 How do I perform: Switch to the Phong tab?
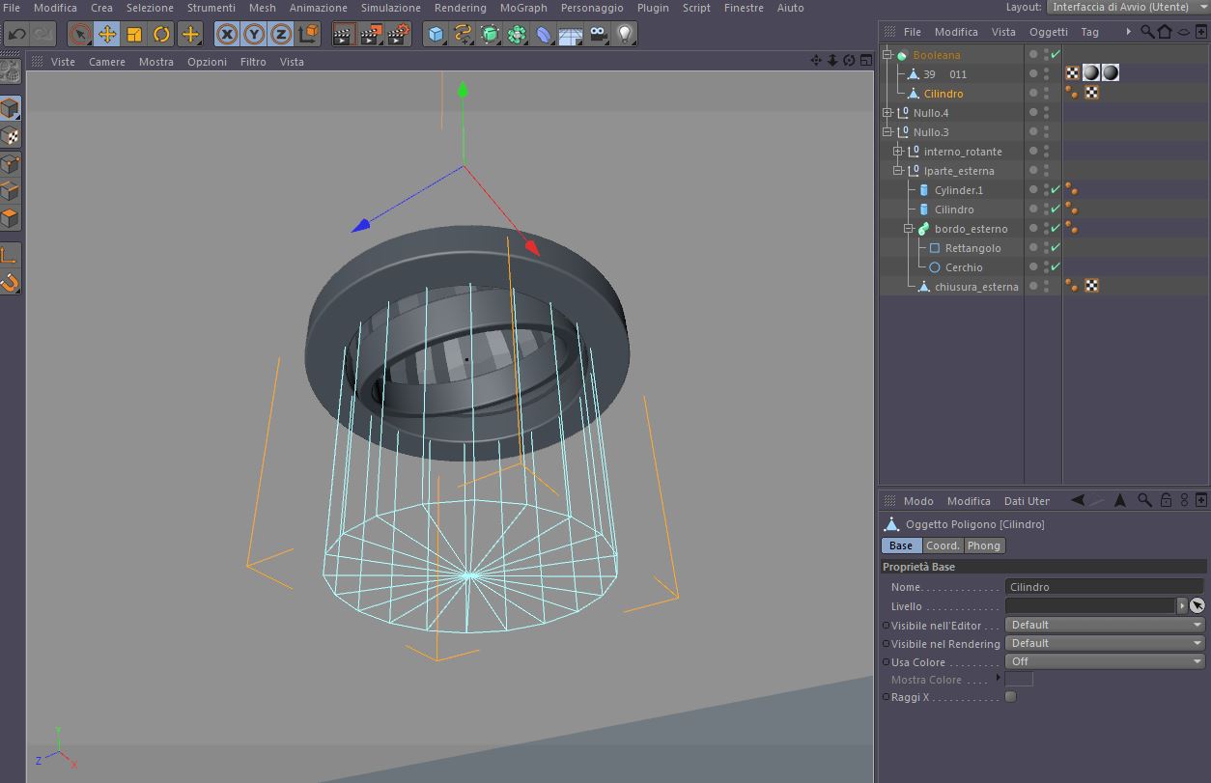tap(983, 545)
